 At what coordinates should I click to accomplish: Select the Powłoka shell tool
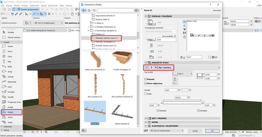11,92
